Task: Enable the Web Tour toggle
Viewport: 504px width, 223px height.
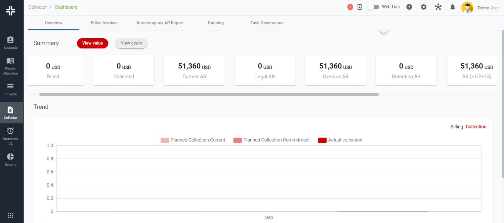Action: coord(373,7)
